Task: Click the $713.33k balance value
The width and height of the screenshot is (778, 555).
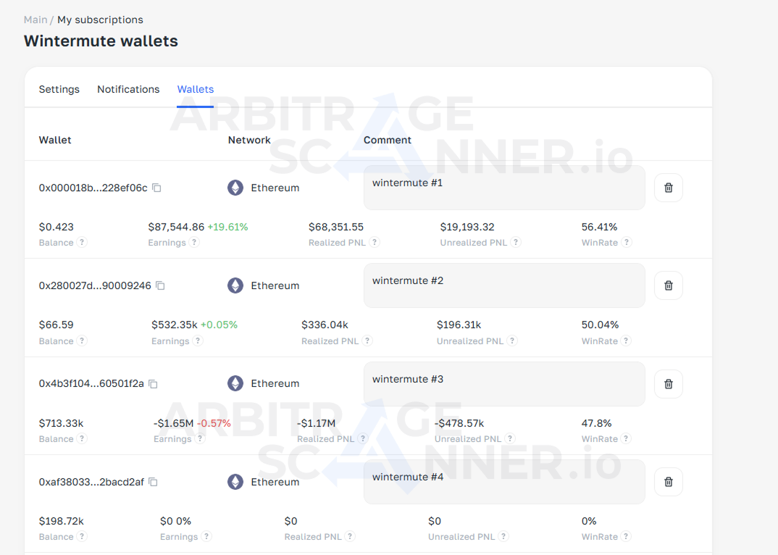Action: tap(61, 423)
